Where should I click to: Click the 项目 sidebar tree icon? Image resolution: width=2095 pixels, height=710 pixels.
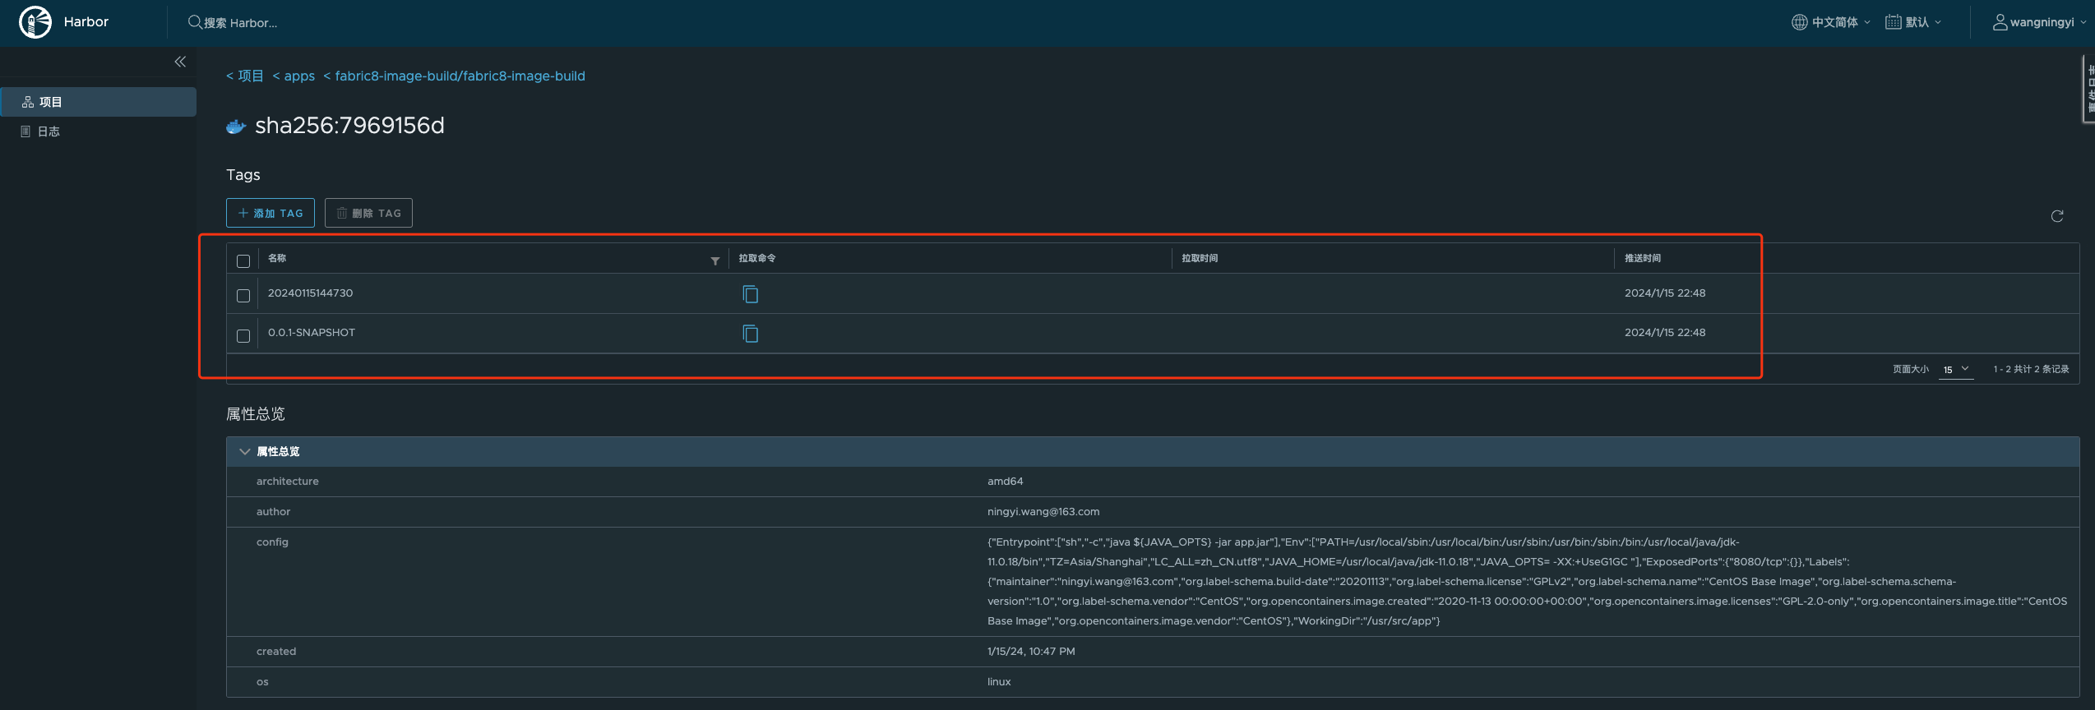(x=28, y=102)
